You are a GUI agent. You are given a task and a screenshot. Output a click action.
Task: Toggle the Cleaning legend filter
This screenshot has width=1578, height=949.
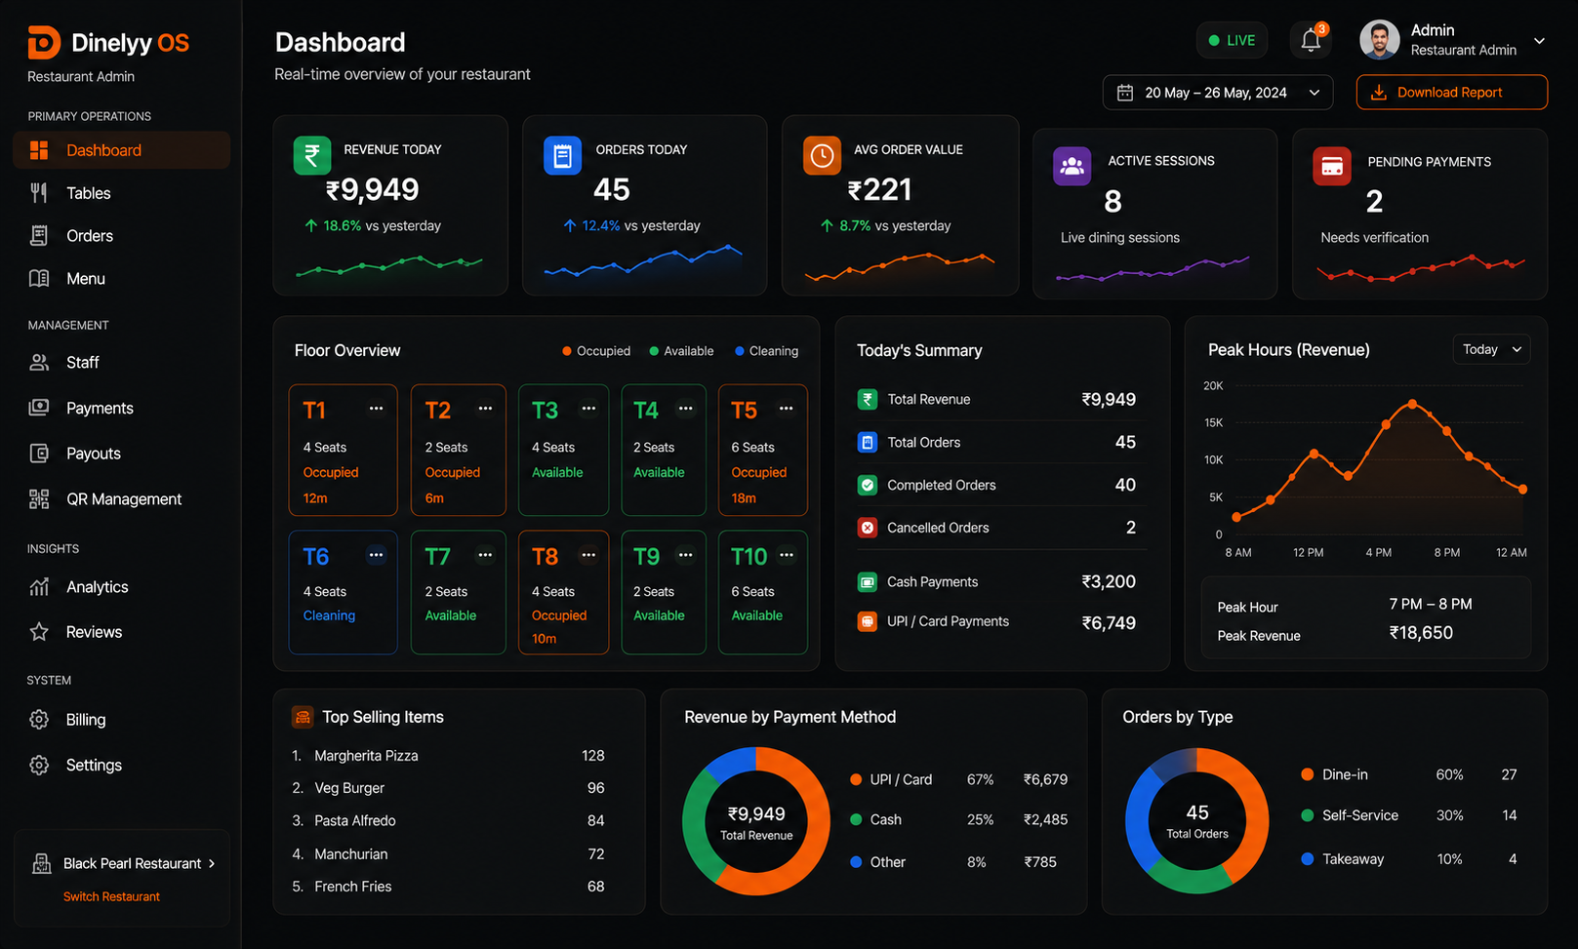(x=766, y=351)
